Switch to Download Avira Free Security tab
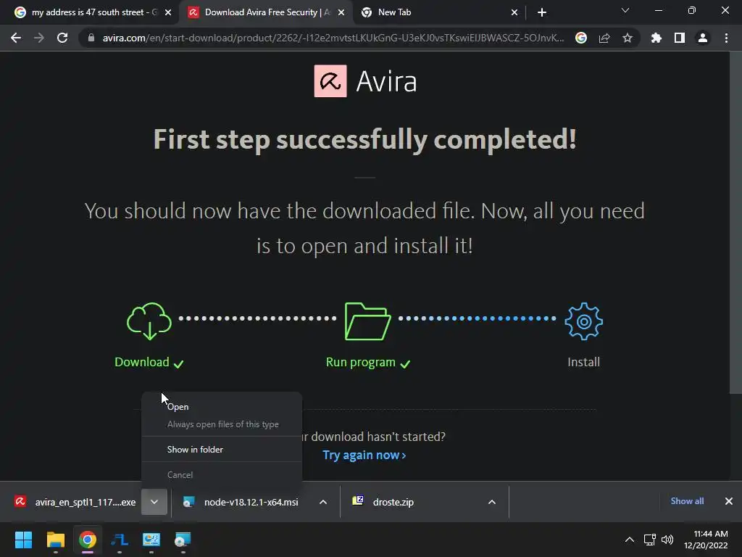This screenshot has width=742, height=557. pyautogui.click(x=267, y=12)
